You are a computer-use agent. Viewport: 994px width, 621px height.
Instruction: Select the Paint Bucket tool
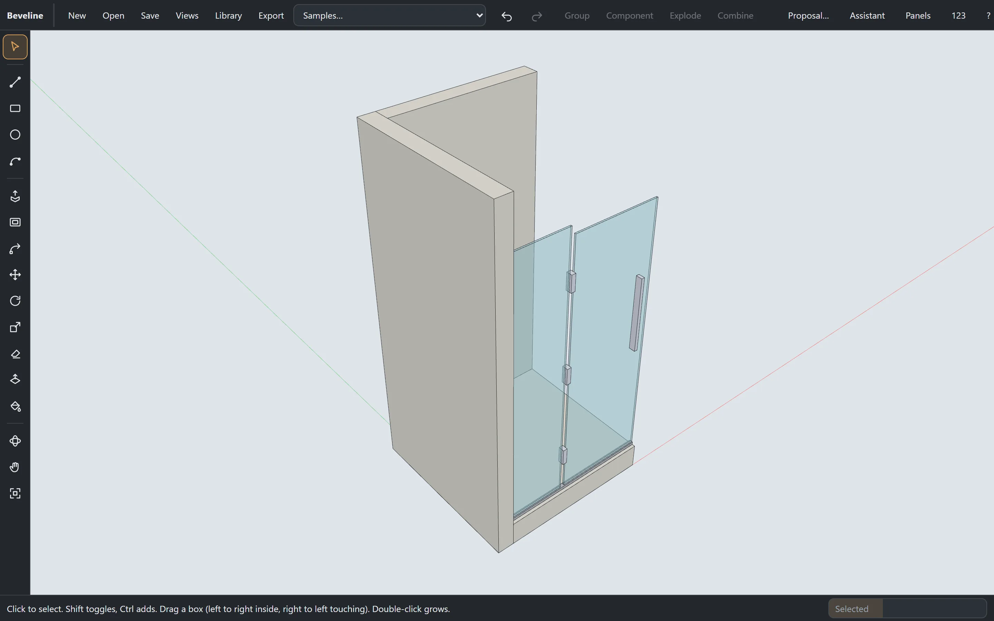[15, 406]
